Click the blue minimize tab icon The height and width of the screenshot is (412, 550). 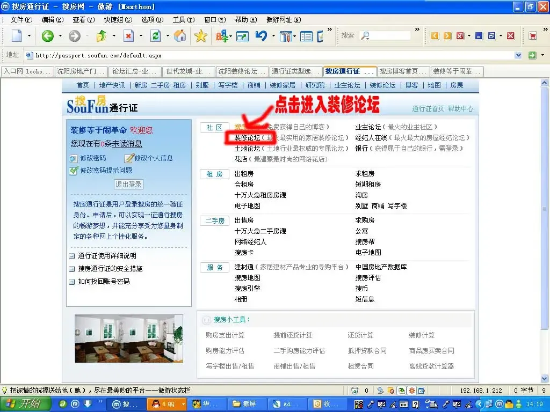(479, 36)
